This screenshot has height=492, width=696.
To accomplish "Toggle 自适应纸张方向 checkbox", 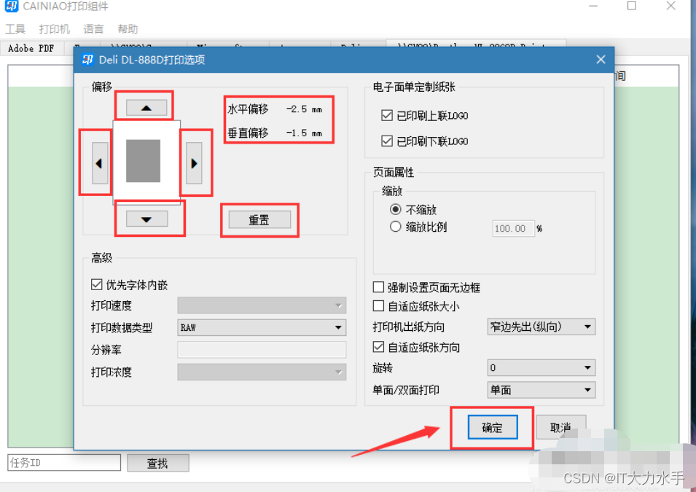I will (378, 347).
